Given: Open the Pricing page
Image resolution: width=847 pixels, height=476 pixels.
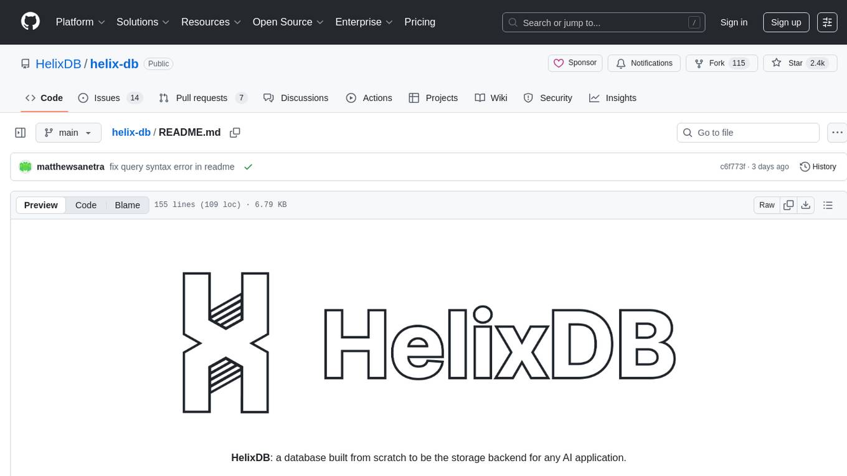Looking at the screenshot, I should tap(420, 22).
